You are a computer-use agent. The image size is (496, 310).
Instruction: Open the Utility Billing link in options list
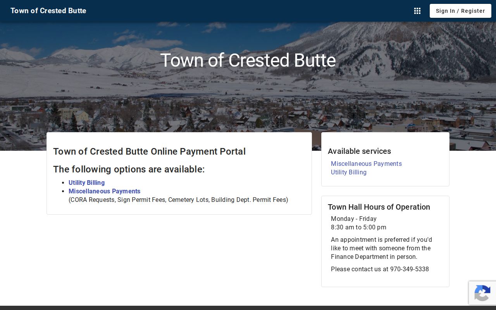86,183
